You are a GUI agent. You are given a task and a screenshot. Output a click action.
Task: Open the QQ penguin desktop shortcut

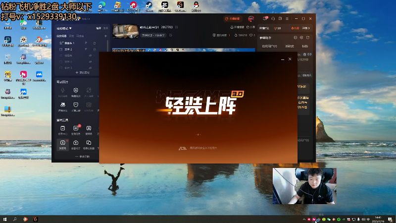tap(196, 6)
